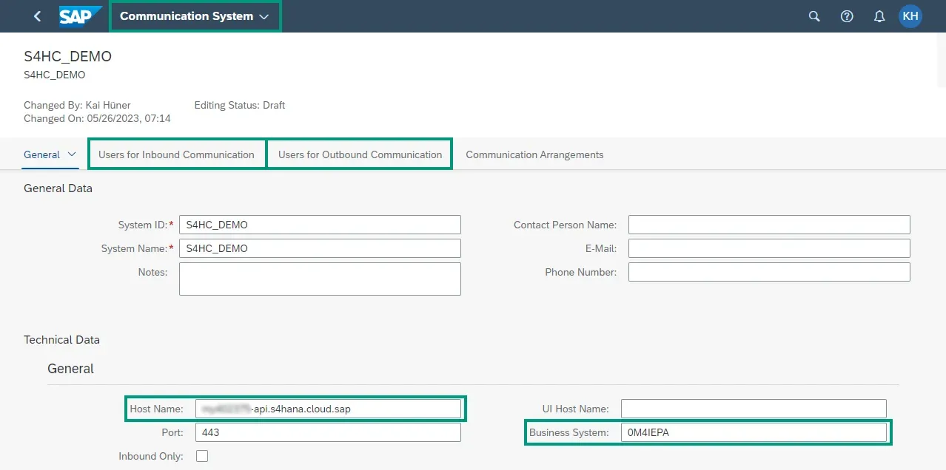The height and width of the screenshot is (470, 946).
Task: Expand the Communication System title dropdown
Action: [195, 16]
